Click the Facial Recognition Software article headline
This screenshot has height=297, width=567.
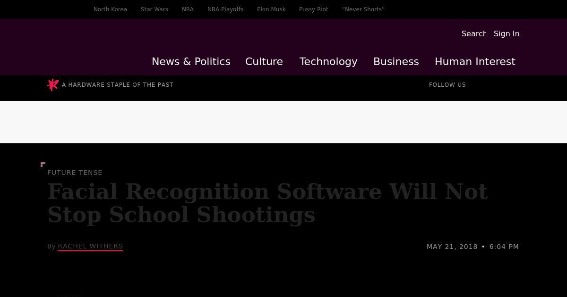tap(267, 203)
